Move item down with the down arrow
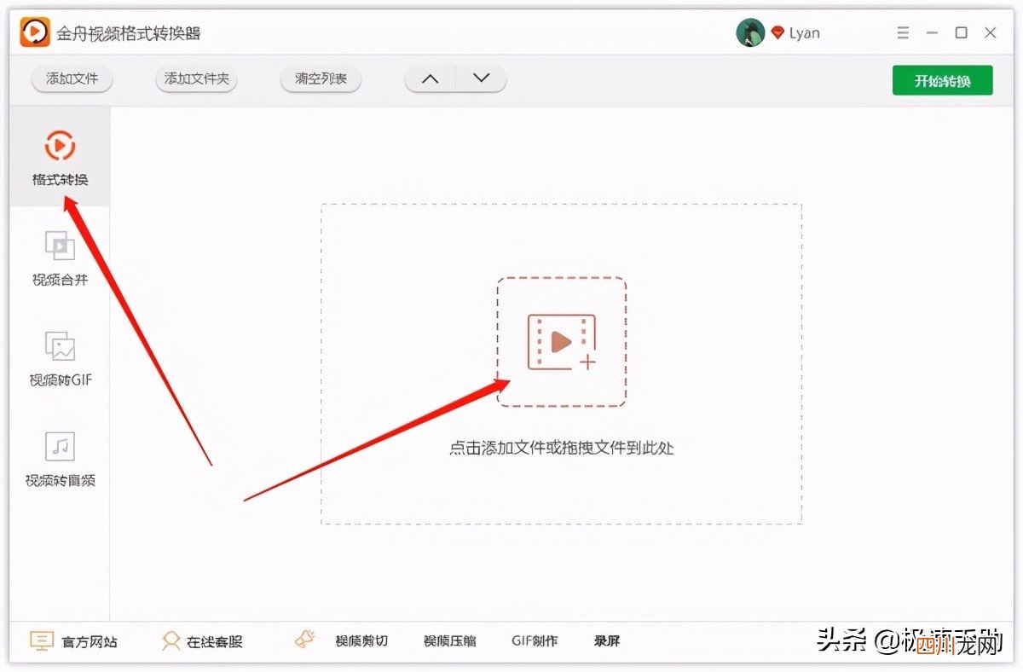 (482, 79)
